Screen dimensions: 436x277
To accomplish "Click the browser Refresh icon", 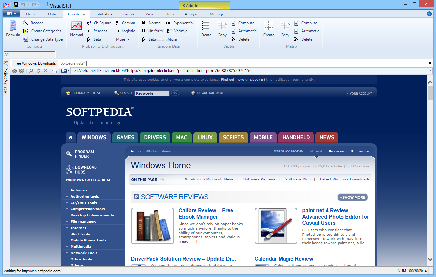I will point(38,71).
